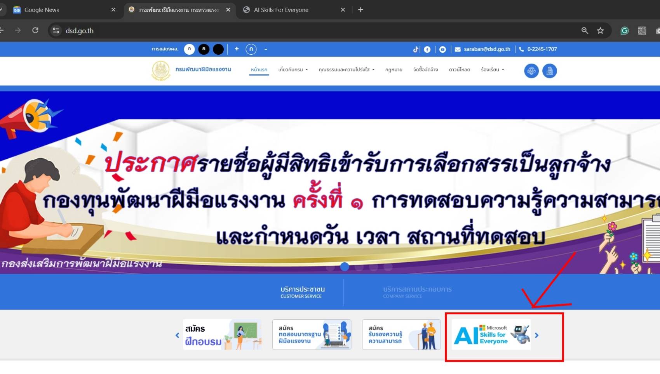The height and width of the screenshot is (374, 660).
Task: Bookmark this page with star icon
Action: pos(600,31)
